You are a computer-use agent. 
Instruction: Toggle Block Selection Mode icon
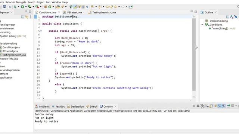point(83,7)
